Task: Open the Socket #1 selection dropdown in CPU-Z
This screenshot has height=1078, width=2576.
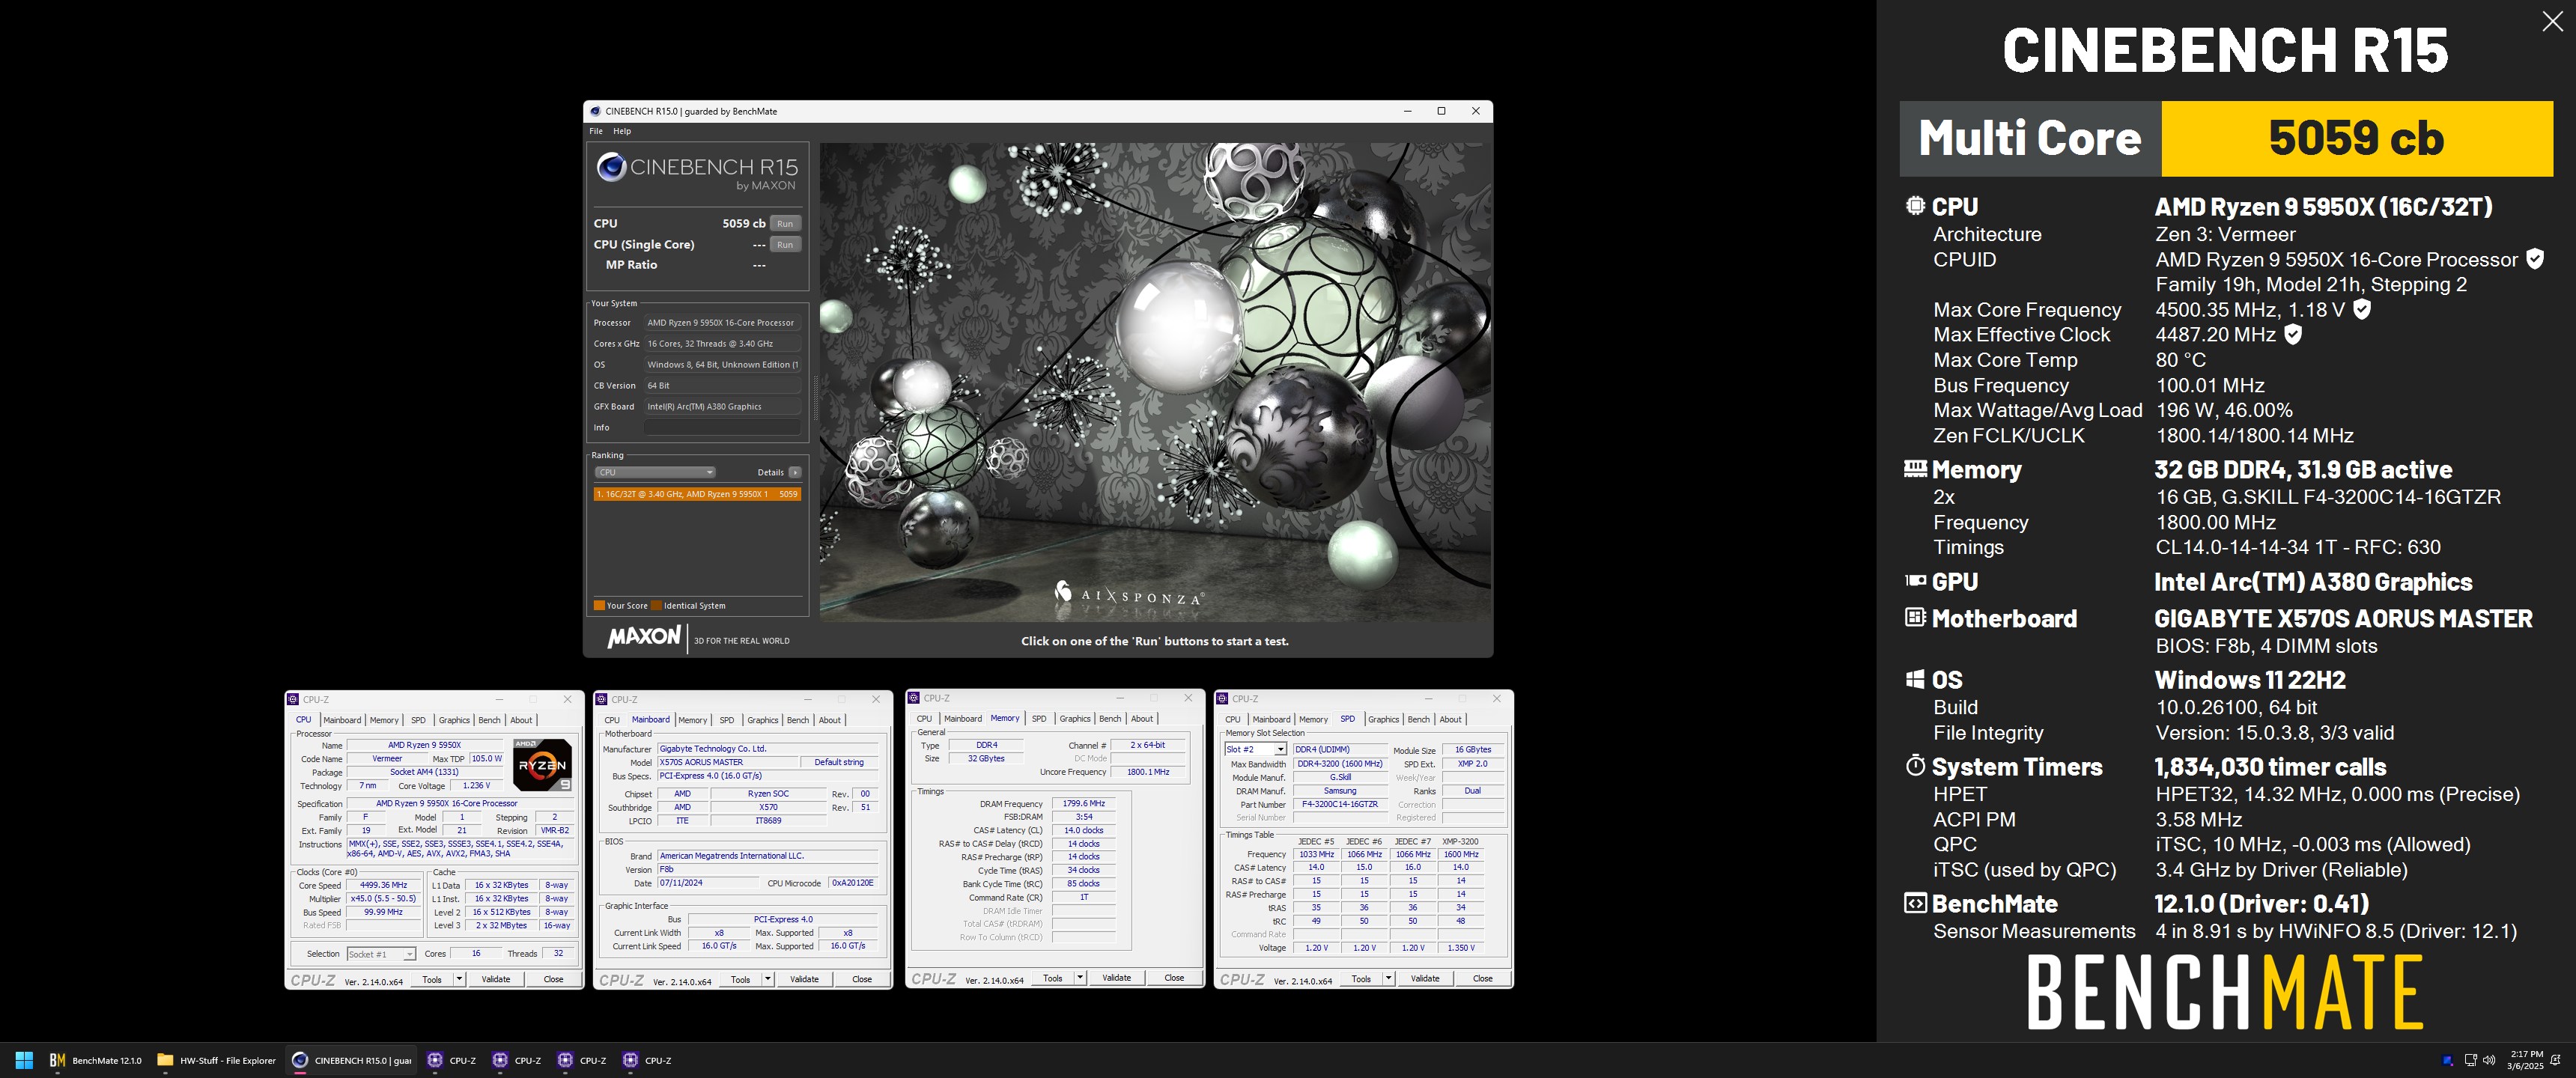Action: 381,954
